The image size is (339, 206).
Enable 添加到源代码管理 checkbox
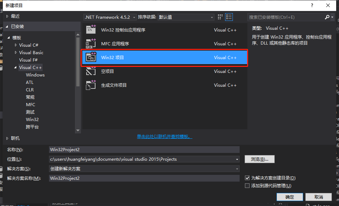pos(247,185)
